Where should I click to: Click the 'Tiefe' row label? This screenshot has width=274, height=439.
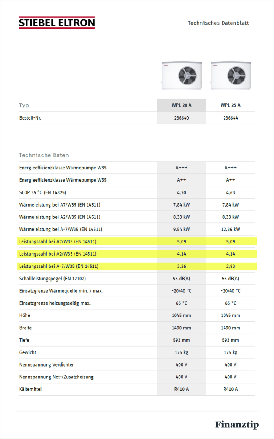[24, 340]
